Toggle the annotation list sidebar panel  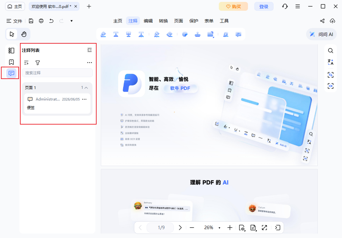tap(11, 73)
